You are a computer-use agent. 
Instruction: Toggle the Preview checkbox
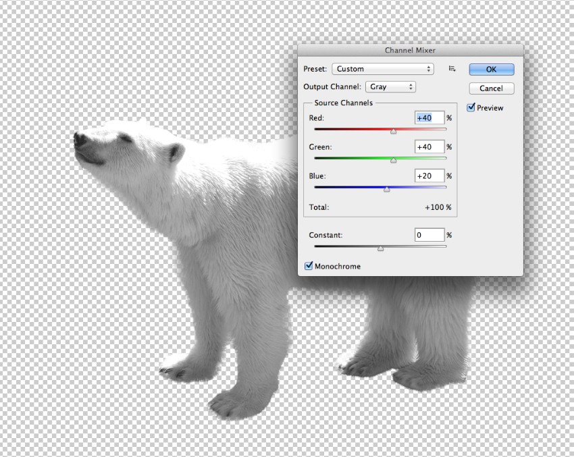click(471, 107)
